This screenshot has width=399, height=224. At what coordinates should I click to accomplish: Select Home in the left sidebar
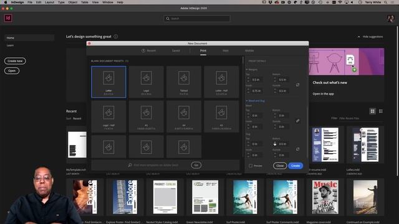pyautogui.click(x=29, y=38)
